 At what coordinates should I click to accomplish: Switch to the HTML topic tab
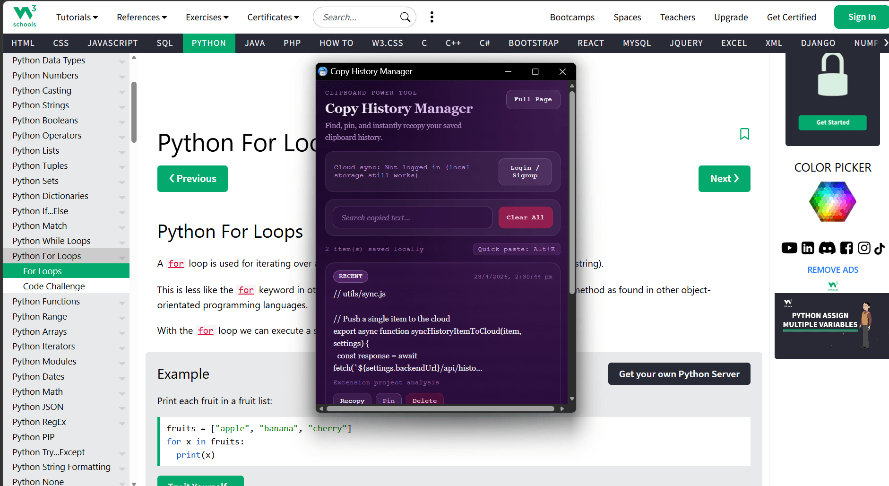click(23, 43)
